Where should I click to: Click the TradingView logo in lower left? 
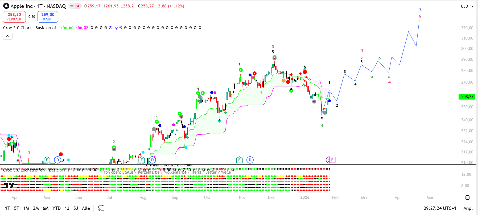[x=9, y=186]
